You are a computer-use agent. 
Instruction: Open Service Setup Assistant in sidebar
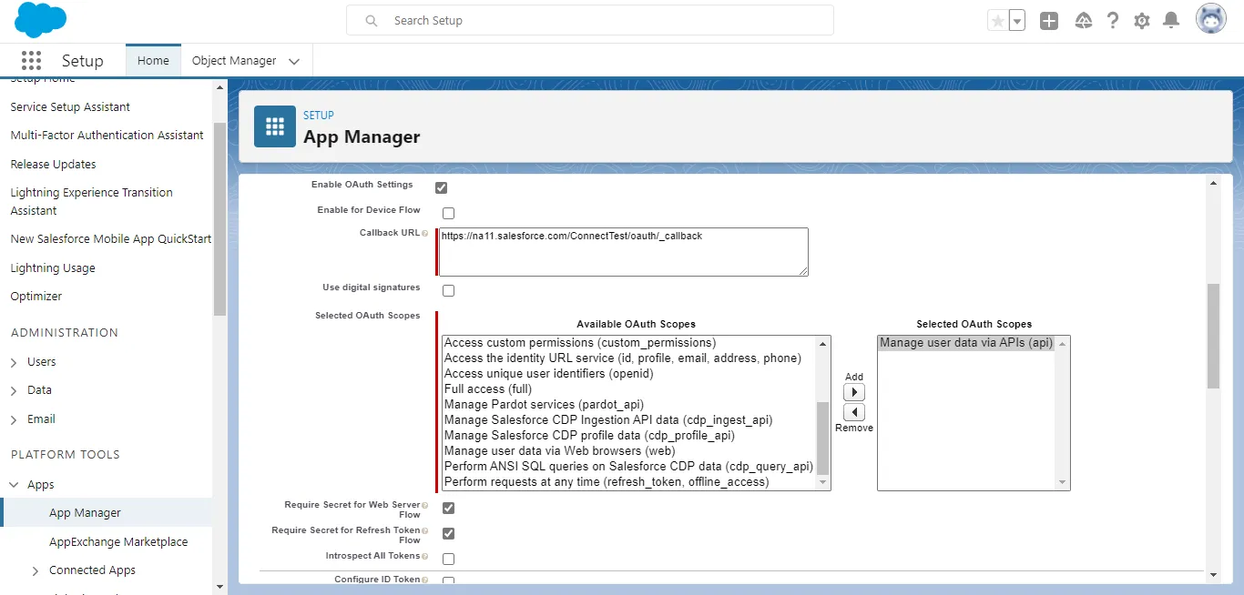(x=70, y=106)
